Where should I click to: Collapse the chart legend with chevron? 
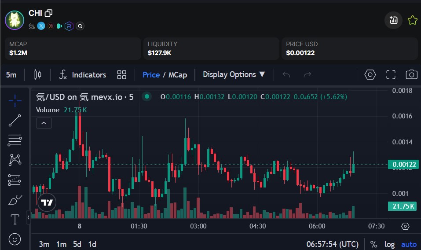tap(44, 123)
